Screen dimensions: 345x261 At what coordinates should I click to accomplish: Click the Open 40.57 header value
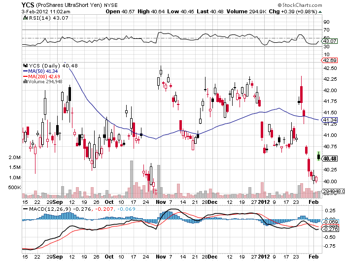click(120, 12)
